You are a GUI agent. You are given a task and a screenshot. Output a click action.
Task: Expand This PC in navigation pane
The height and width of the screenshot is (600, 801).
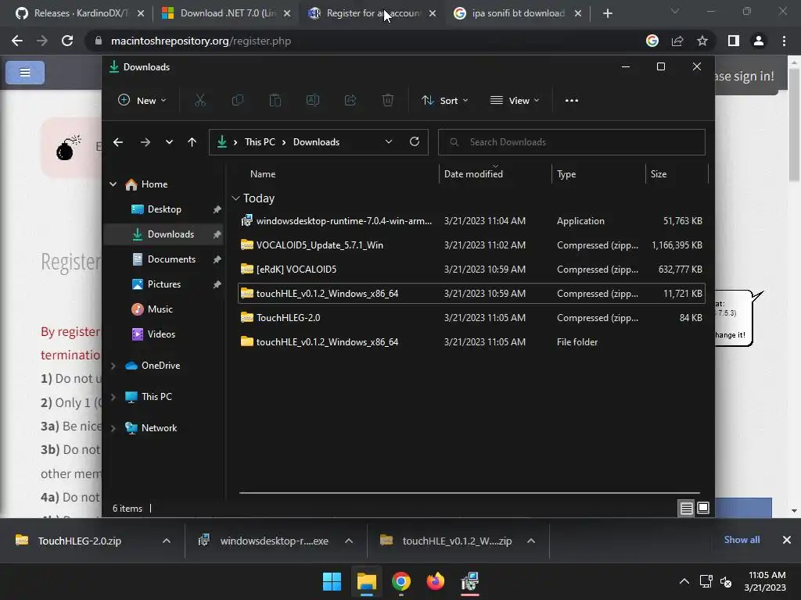tap(113, 396)
